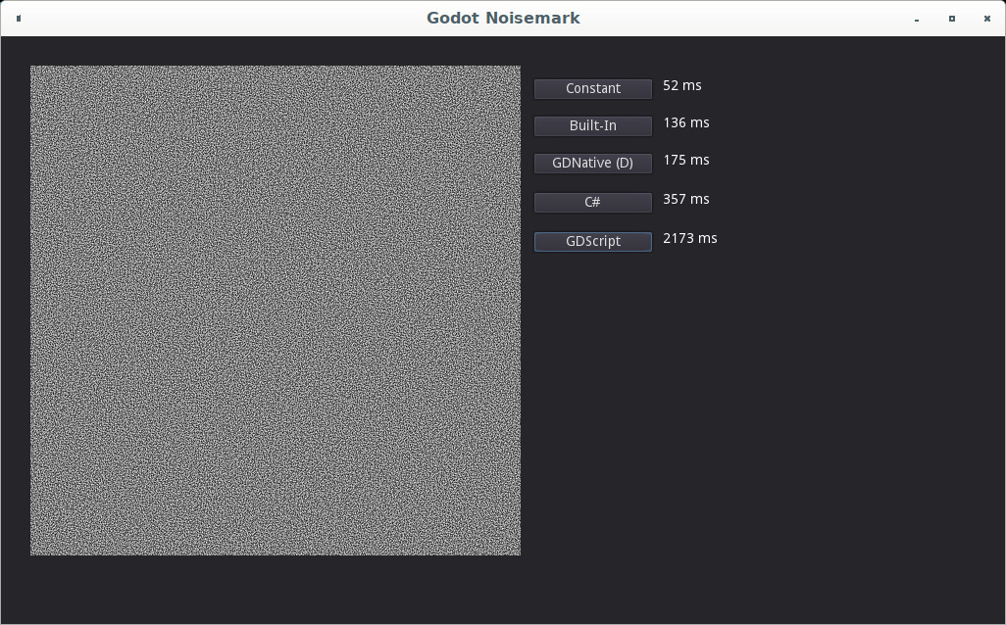Screen dimensions: 1006x625
Task: Run the Built-In noise benchmark
Action: click(592, 125)
